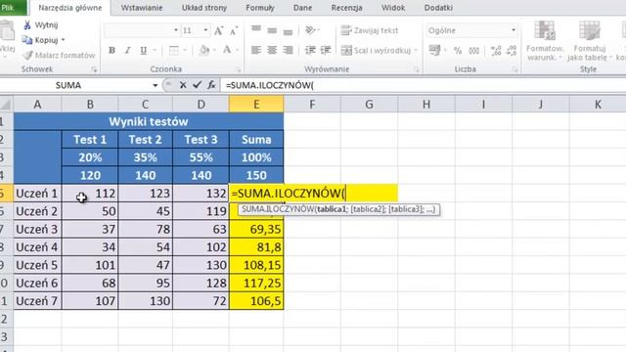Align text left
Viewport: 626px width, 352px height.
tap(256, 50)
